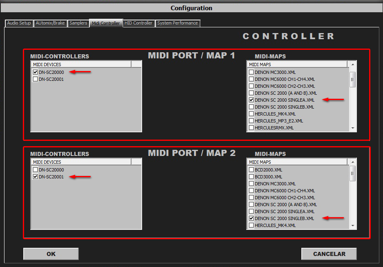Viewport: 383px width, 267px height.
Task: Check BCD3000.XML in Map 2 list
Action: 252,177
